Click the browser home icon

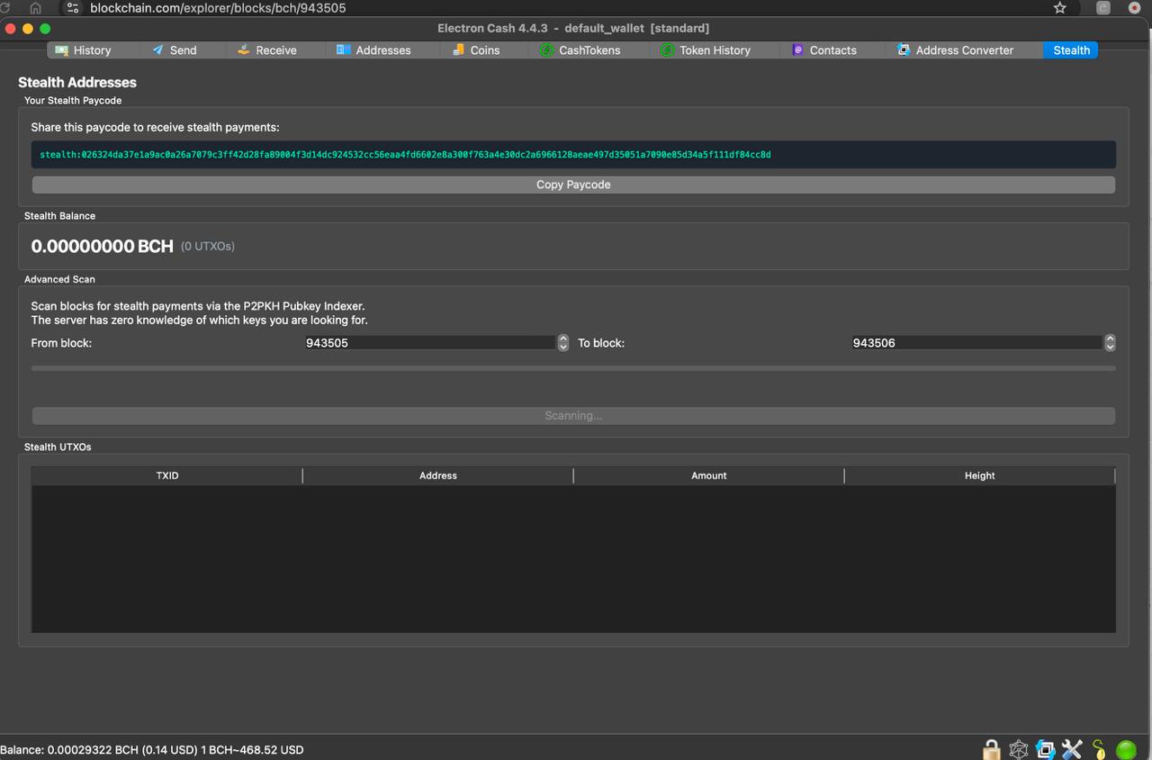[x=36, y=8]
